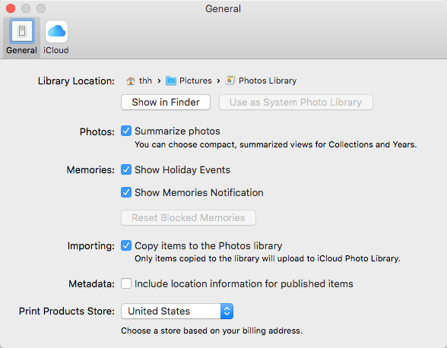Click the Importing label

point(91,245)
